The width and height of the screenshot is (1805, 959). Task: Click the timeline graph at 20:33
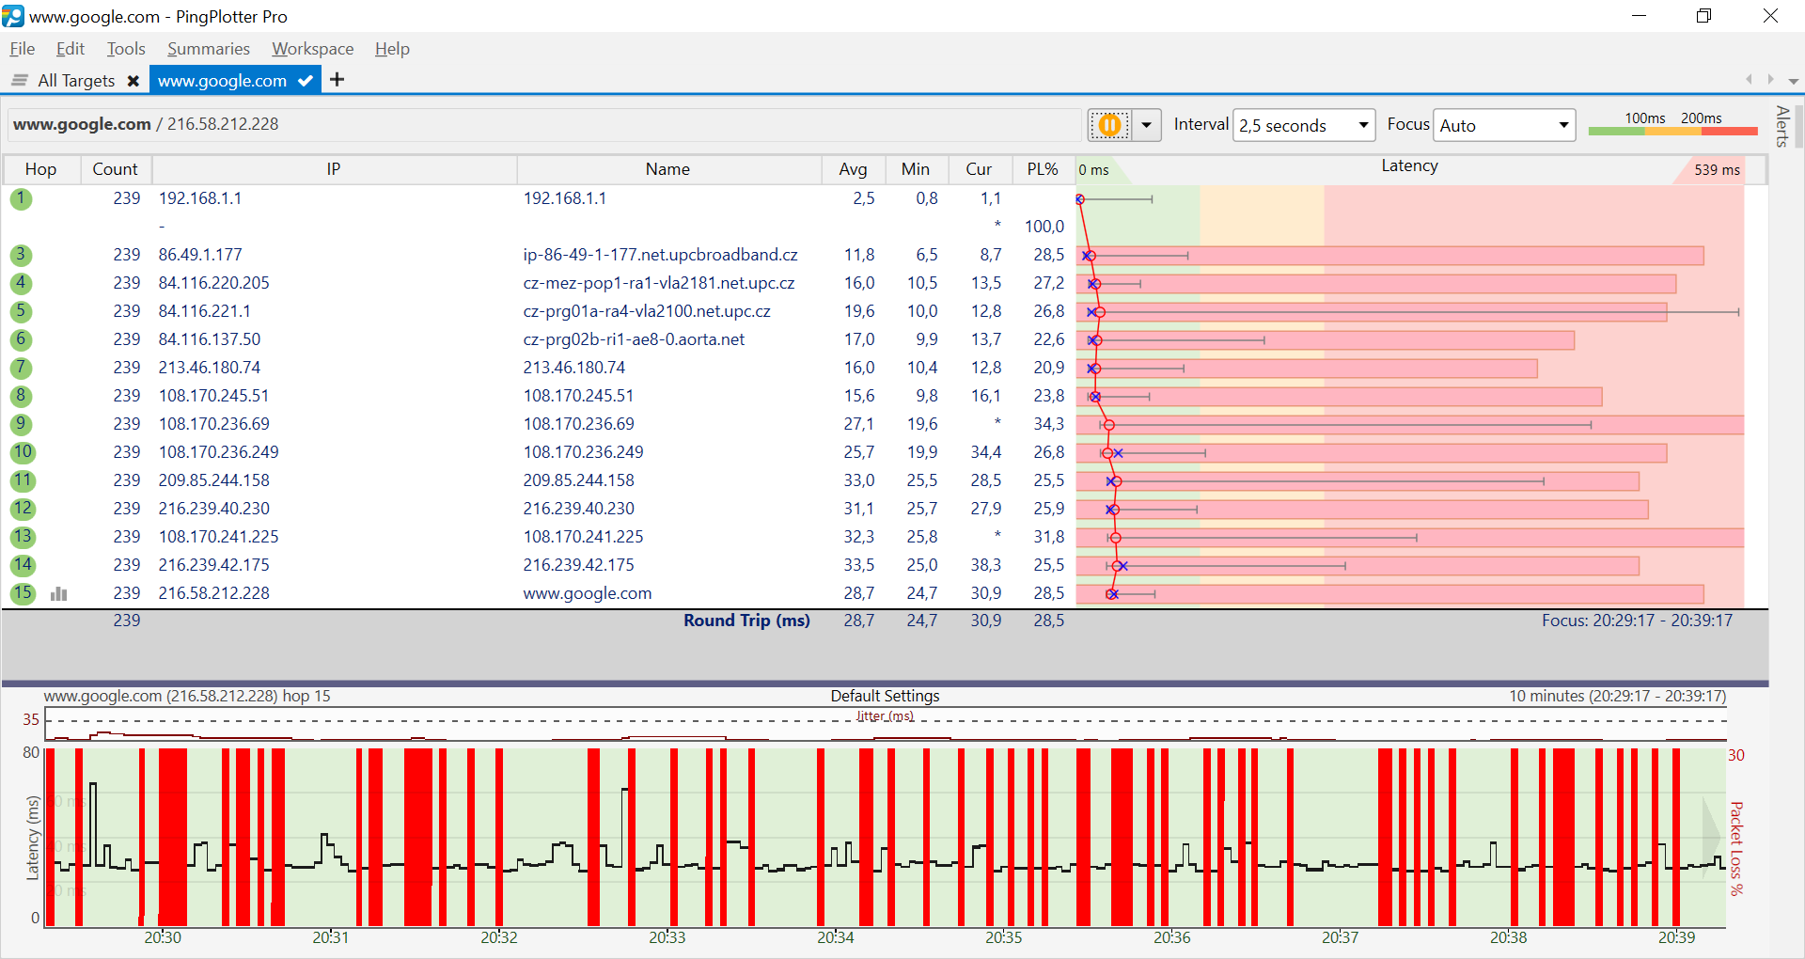667,837
